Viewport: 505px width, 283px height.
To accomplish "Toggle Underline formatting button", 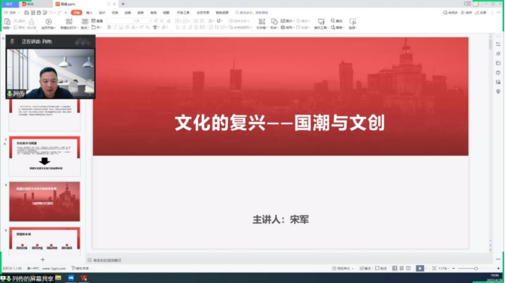I will tap(121, 28).
